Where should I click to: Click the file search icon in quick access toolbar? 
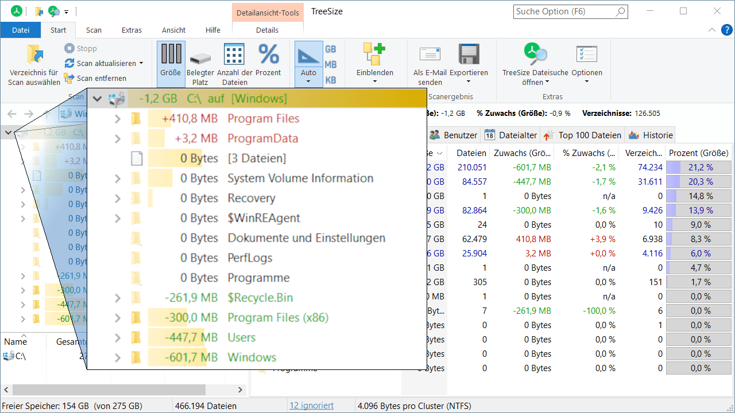54,11
